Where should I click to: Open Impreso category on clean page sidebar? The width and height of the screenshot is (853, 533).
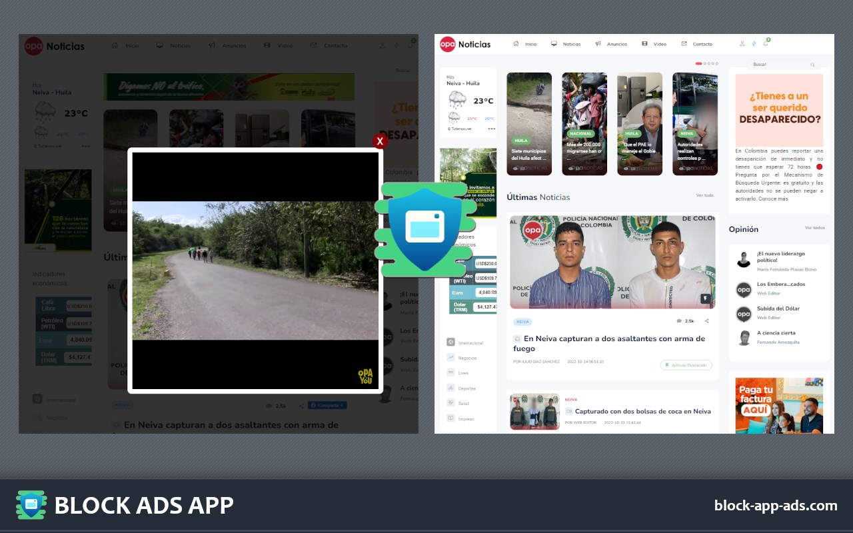click(x=460, y=419)
